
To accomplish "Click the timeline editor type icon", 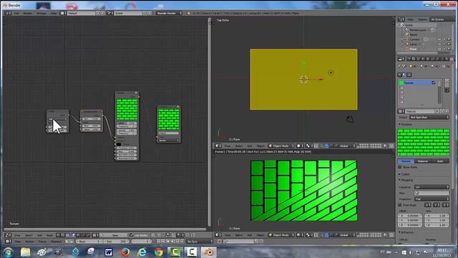I will (x=8, y=242).
